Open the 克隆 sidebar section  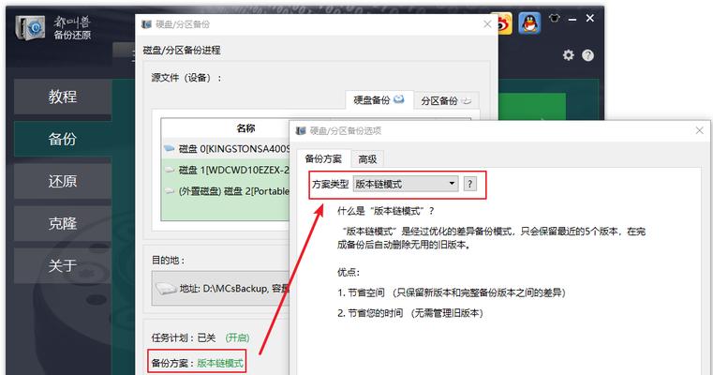pos(63,223)
